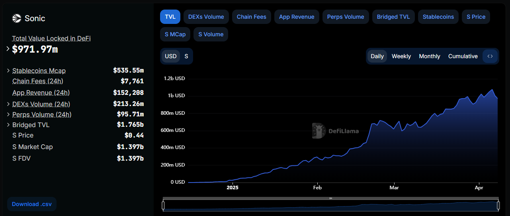The height and width of the screenshot is (216, 510).
Task: Click Chain Fees (24h) label
Action: click(38, 81)
